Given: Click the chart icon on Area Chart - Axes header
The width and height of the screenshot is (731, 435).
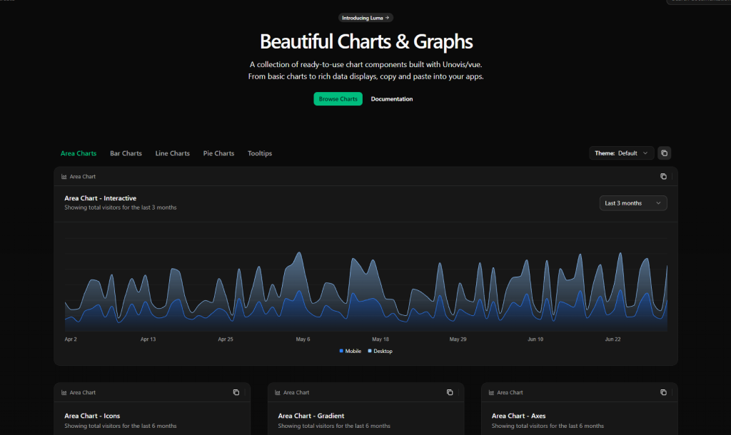Looking at the screenshot, I should click(x=490, y=392).
